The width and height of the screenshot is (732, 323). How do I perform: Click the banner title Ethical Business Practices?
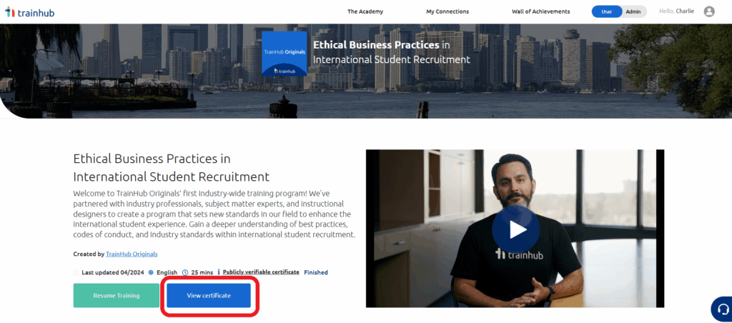click(376, 45)
